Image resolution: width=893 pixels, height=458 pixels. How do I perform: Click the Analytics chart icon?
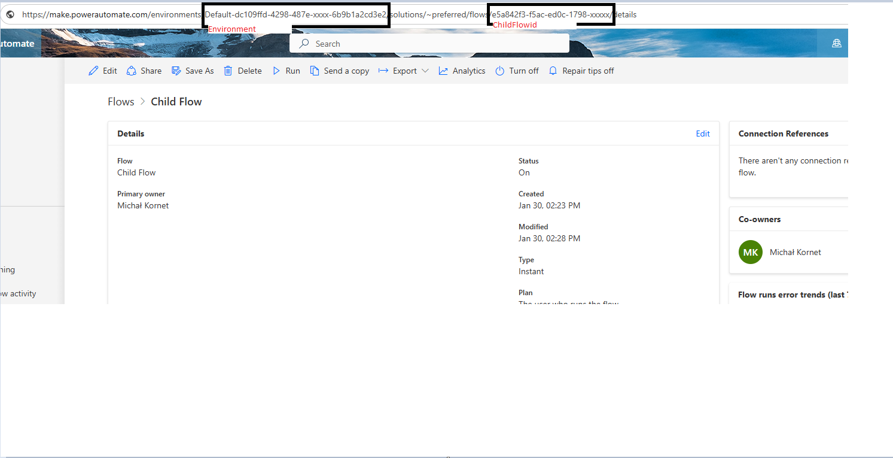(443, 71)
